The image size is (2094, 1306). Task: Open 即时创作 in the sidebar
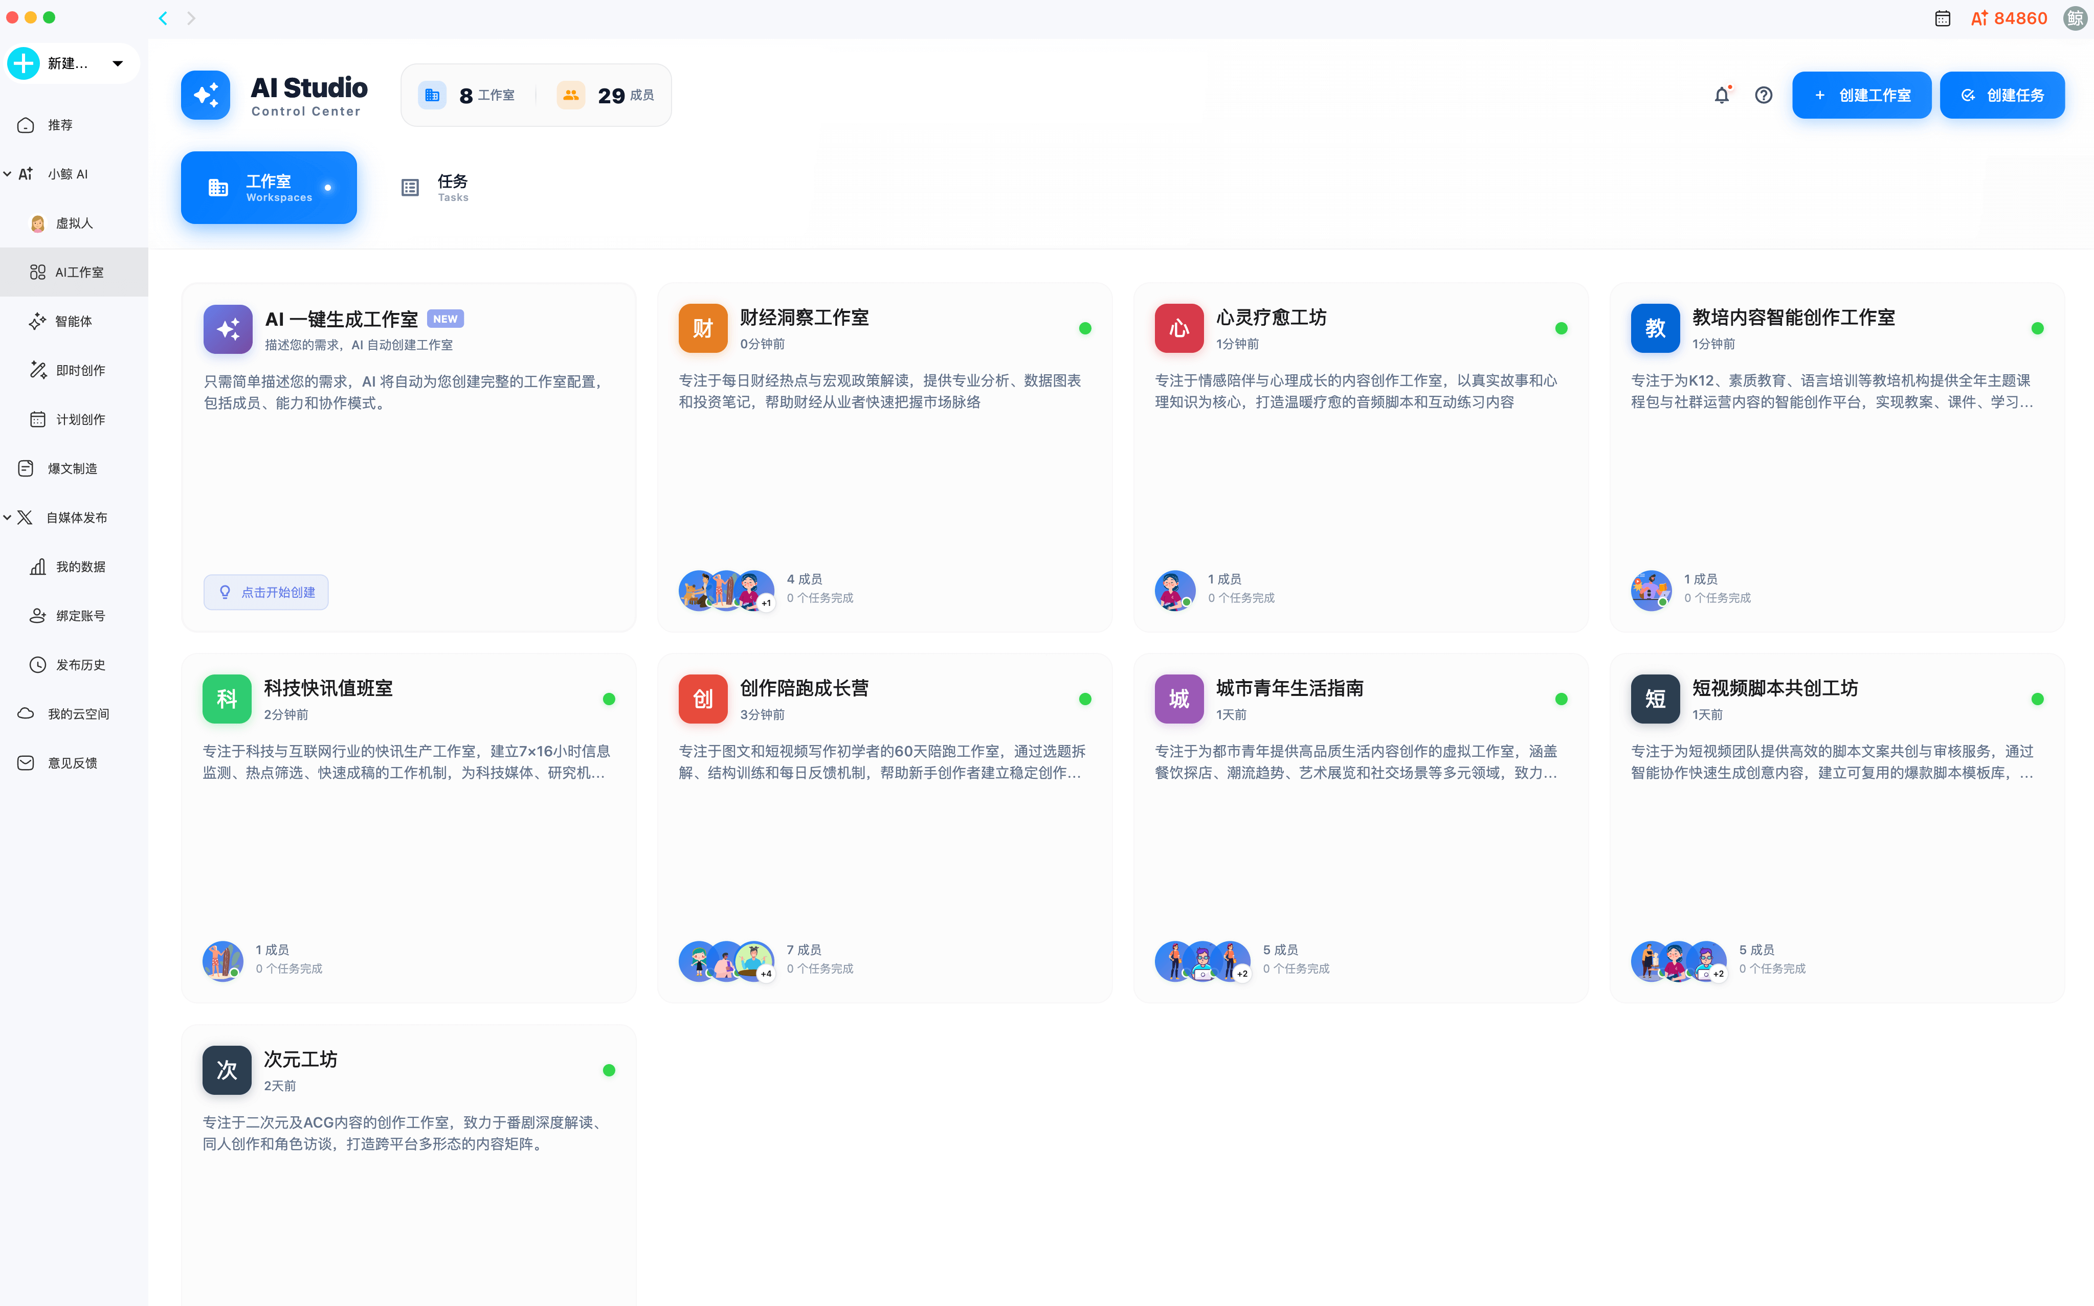click(79, 371)
